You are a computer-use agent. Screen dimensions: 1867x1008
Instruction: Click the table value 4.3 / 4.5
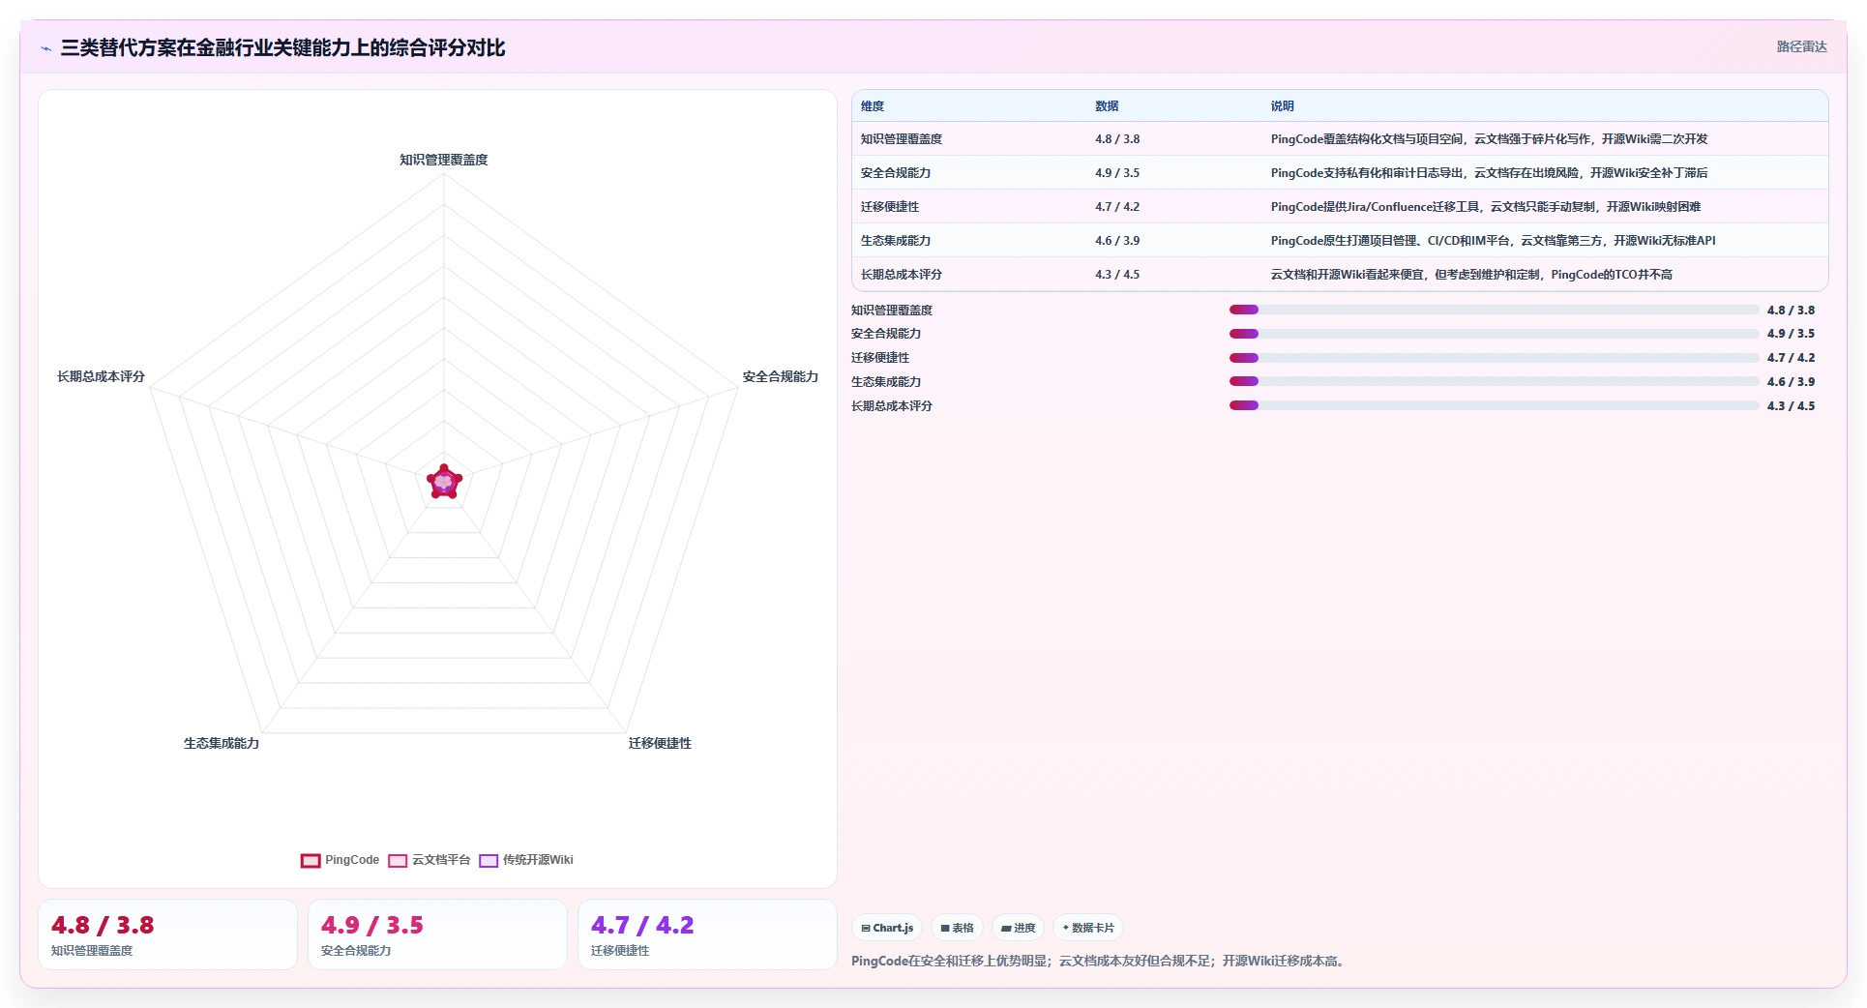[1117, 275]
